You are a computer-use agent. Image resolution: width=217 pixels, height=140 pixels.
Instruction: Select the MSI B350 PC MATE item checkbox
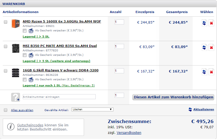click(x=6, y=46)
